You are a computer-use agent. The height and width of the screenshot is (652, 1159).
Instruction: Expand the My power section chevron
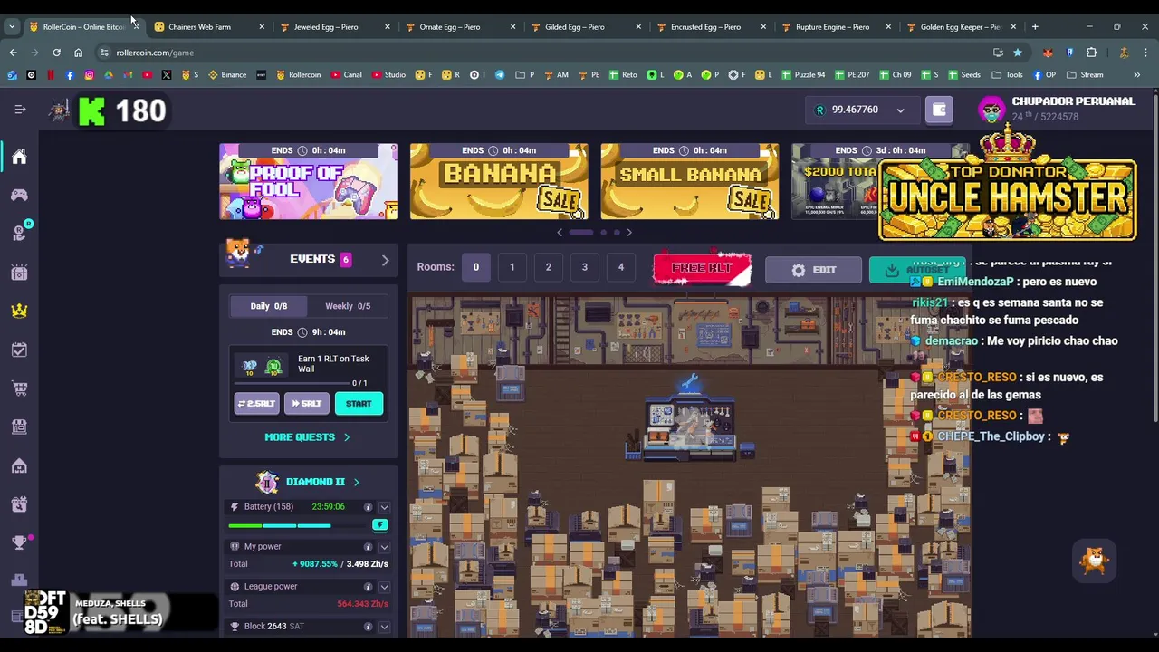384,547
